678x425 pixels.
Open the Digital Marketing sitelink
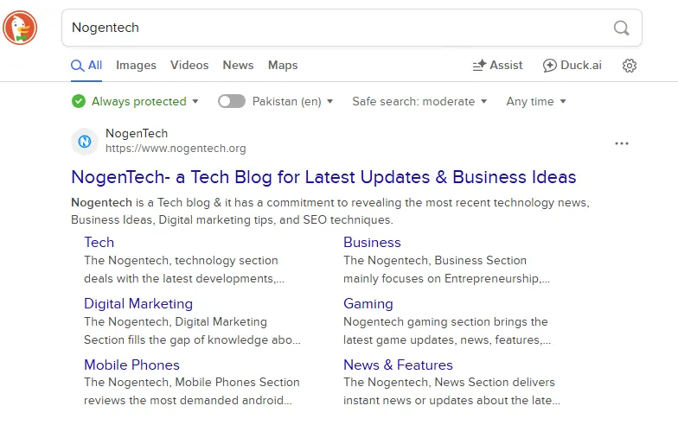138,304
